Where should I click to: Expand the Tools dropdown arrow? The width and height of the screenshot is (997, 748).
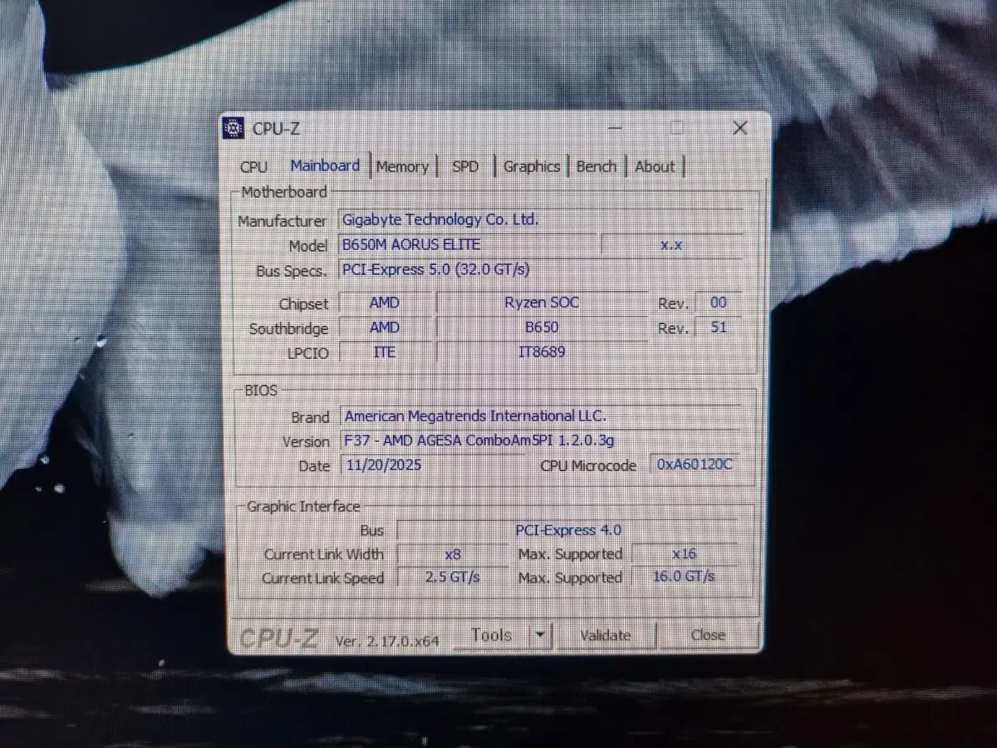[x=540, y=636]
